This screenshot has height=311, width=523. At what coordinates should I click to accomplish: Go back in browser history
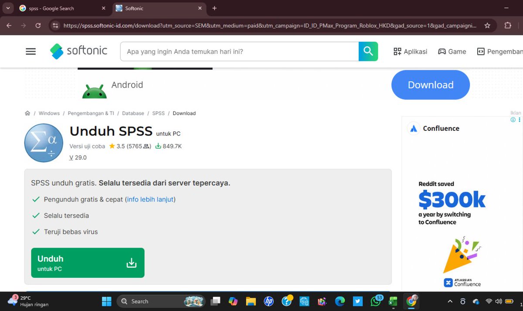10,25
